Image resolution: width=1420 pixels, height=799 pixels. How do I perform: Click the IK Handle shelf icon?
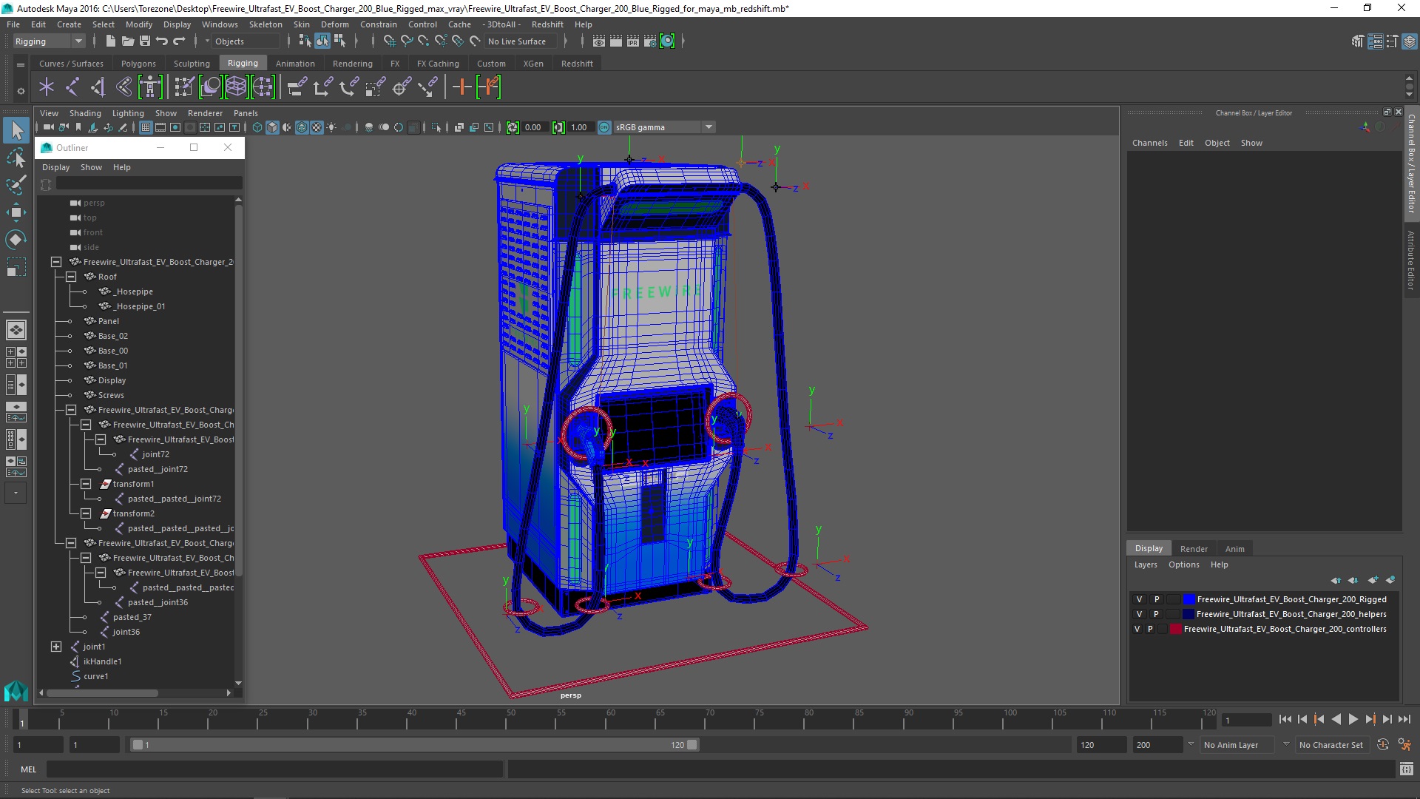(x=98, y=87)
